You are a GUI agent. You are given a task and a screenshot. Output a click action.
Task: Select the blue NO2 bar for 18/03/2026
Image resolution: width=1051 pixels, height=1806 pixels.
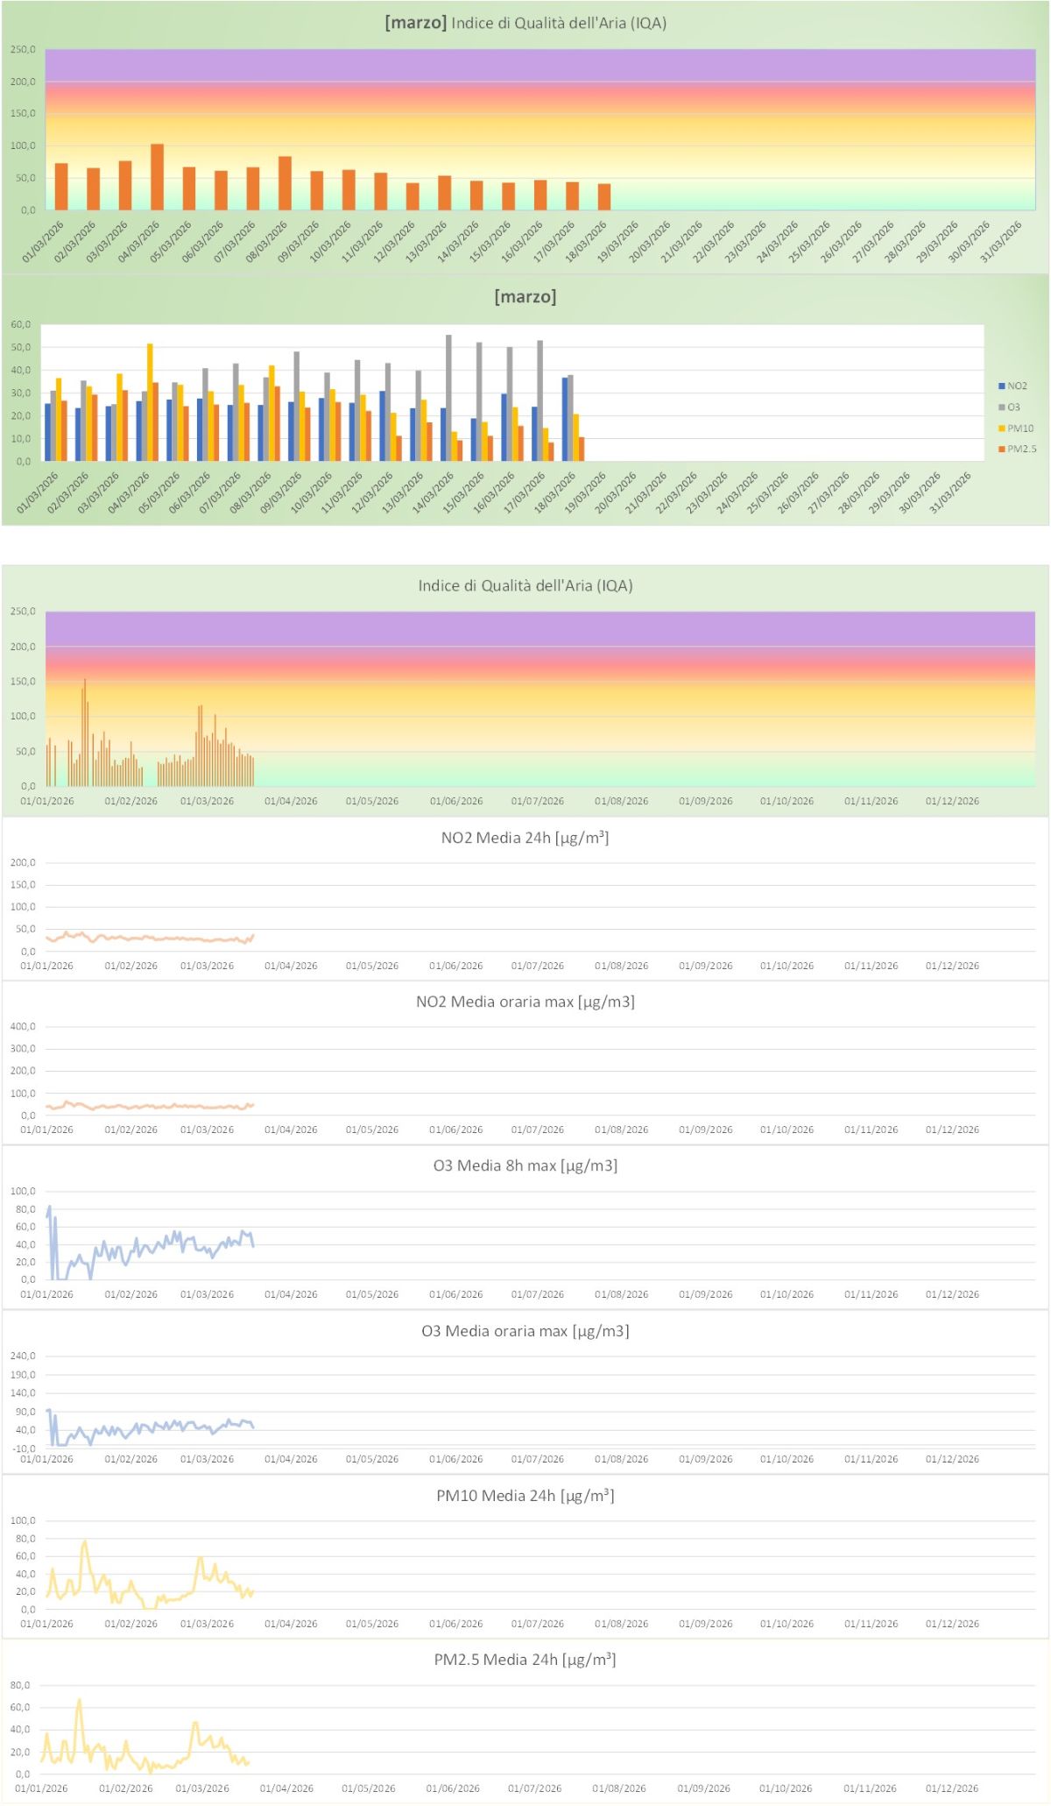(565, 419)
